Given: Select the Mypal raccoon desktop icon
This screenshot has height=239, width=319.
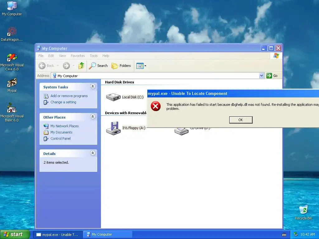Looking at the screenshot, I should (x=12, y=85).
